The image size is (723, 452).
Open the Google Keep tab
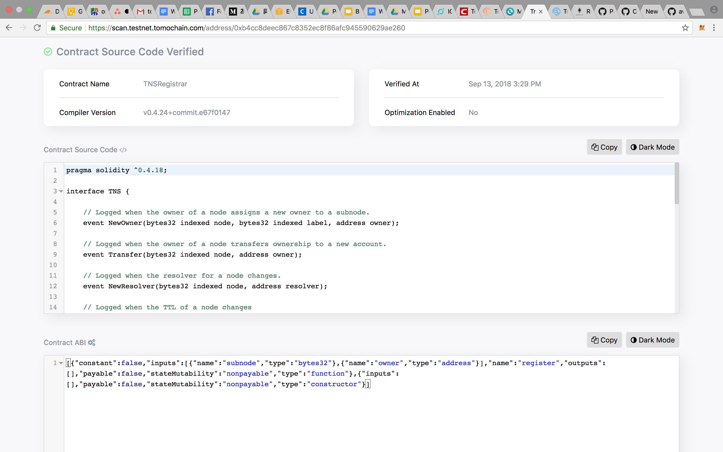click(75, 11)
